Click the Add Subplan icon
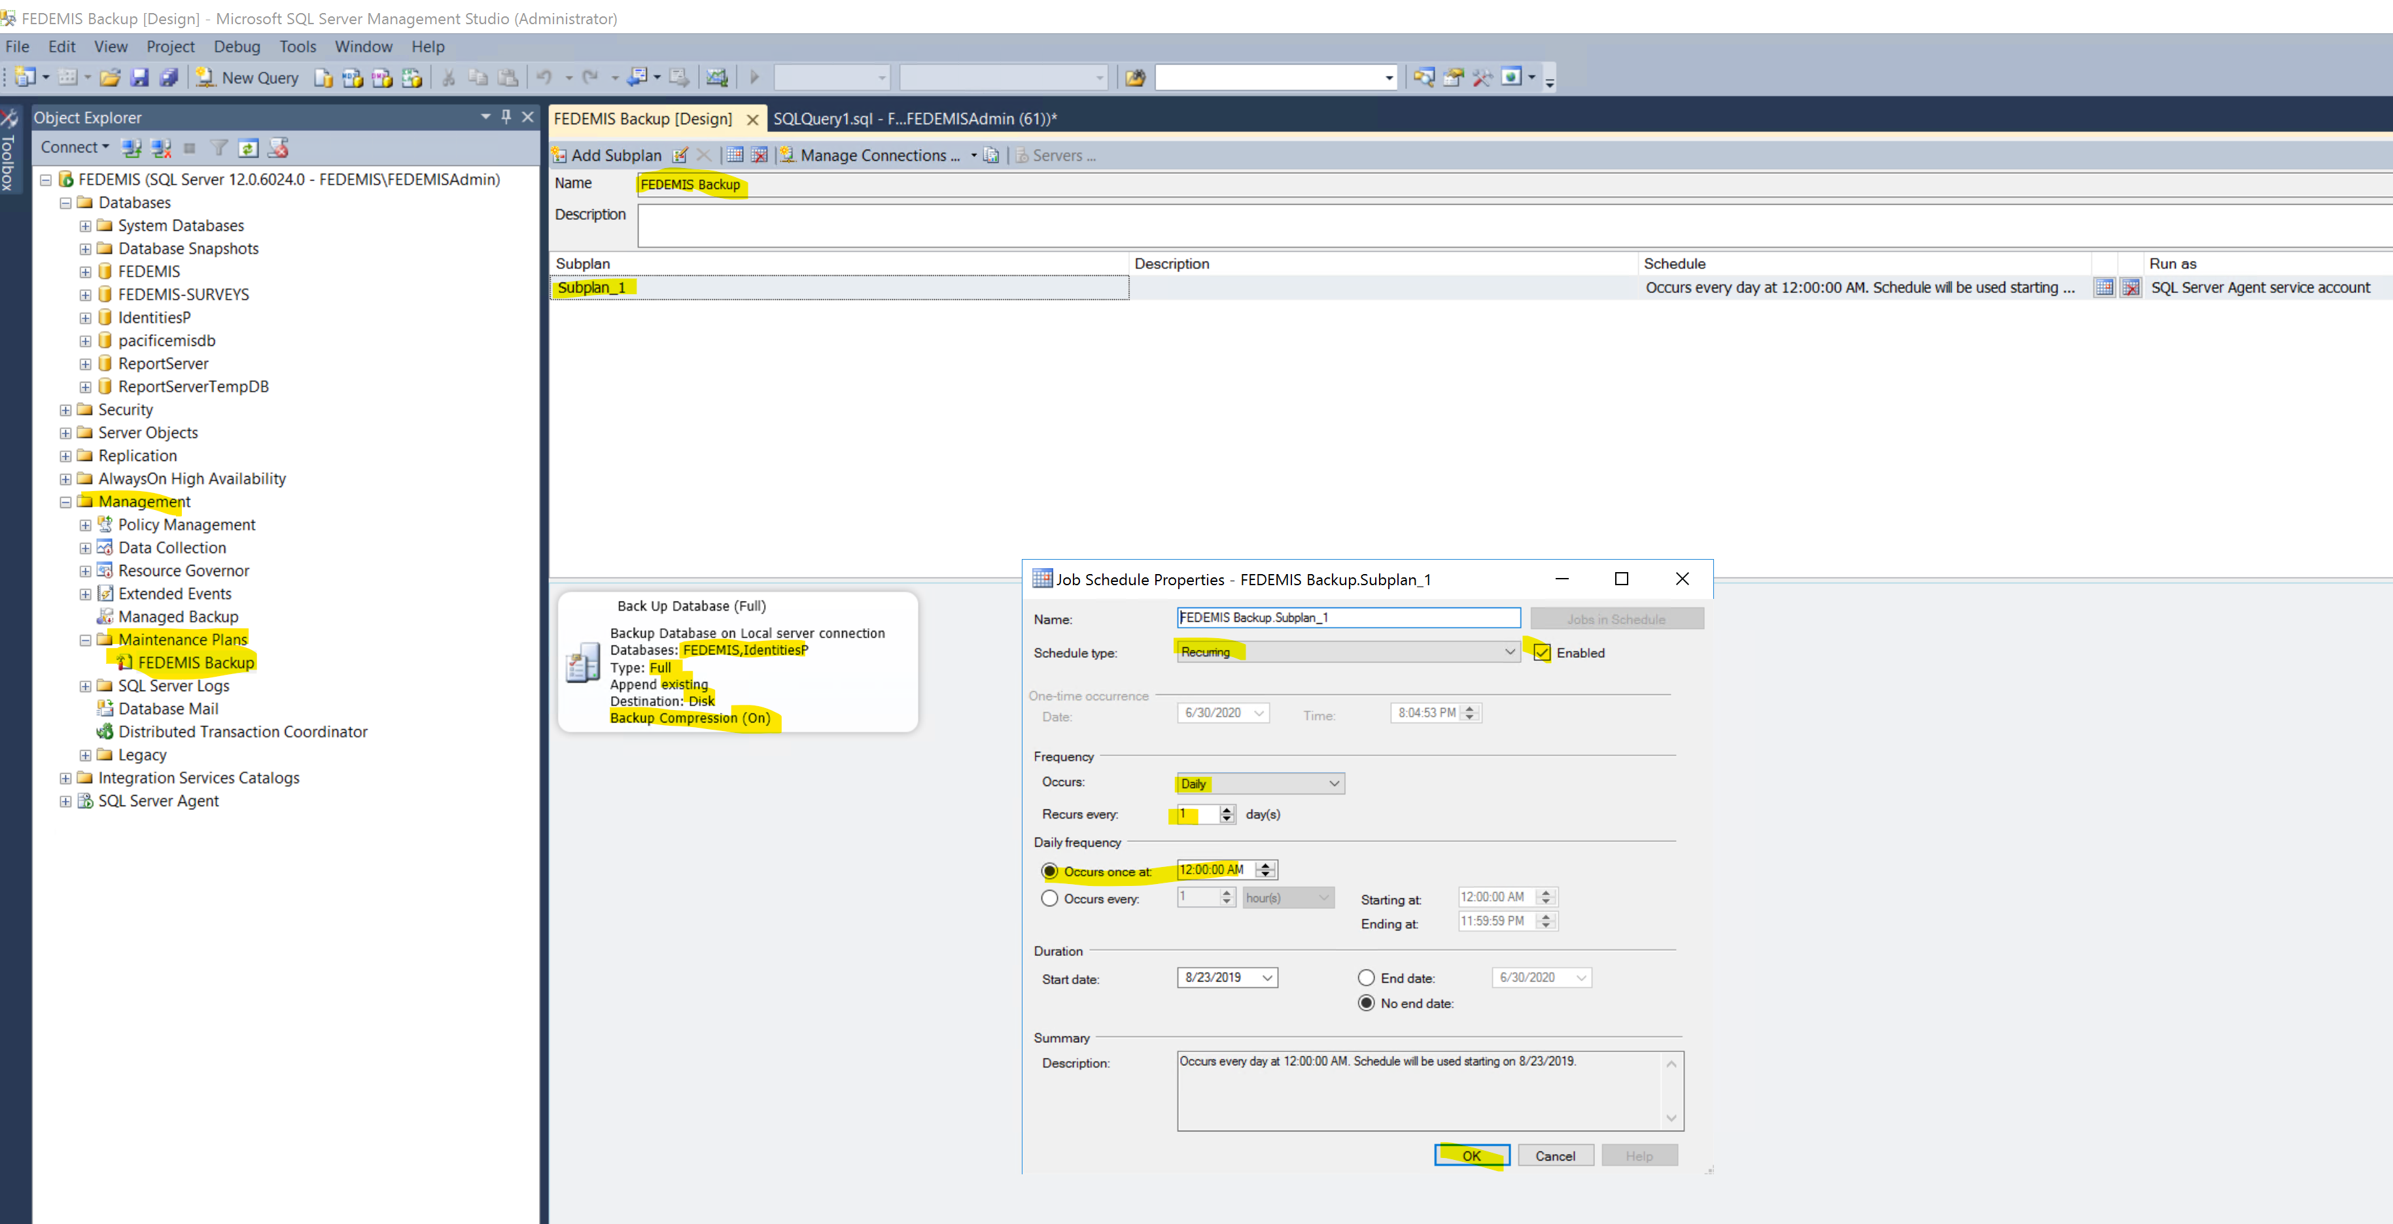The width and height of the screenshot is (2393, 1224). pyautogui.click(x=559, y=155)
